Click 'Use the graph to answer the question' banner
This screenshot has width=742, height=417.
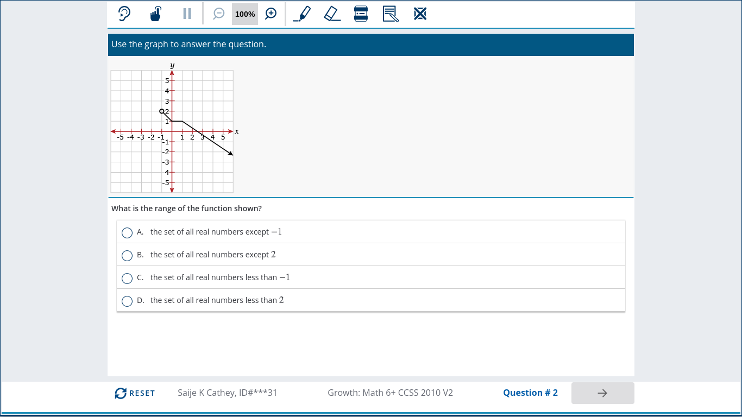(371, 45)
